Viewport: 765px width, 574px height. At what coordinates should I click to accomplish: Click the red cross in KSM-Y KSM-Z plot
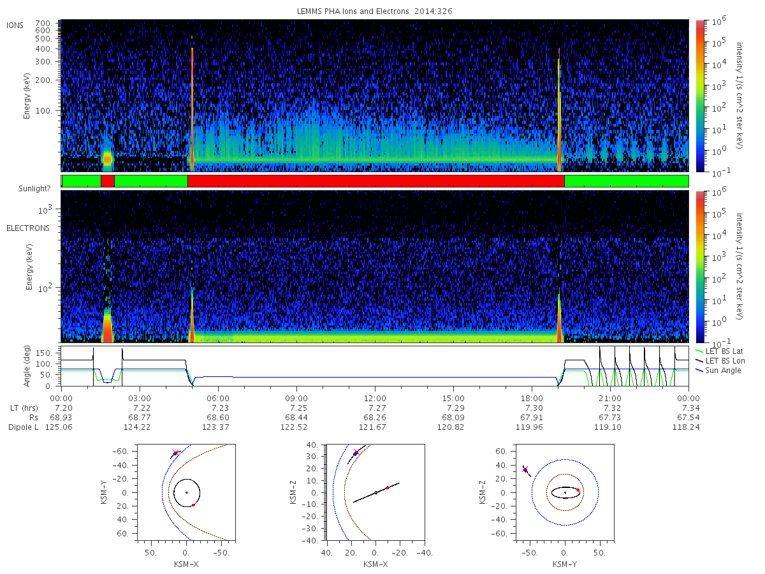(525, 469)
